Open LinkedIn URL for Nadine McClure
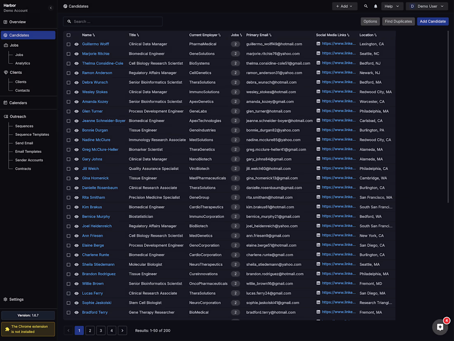The image size is (454, 341). pos(339,140)
